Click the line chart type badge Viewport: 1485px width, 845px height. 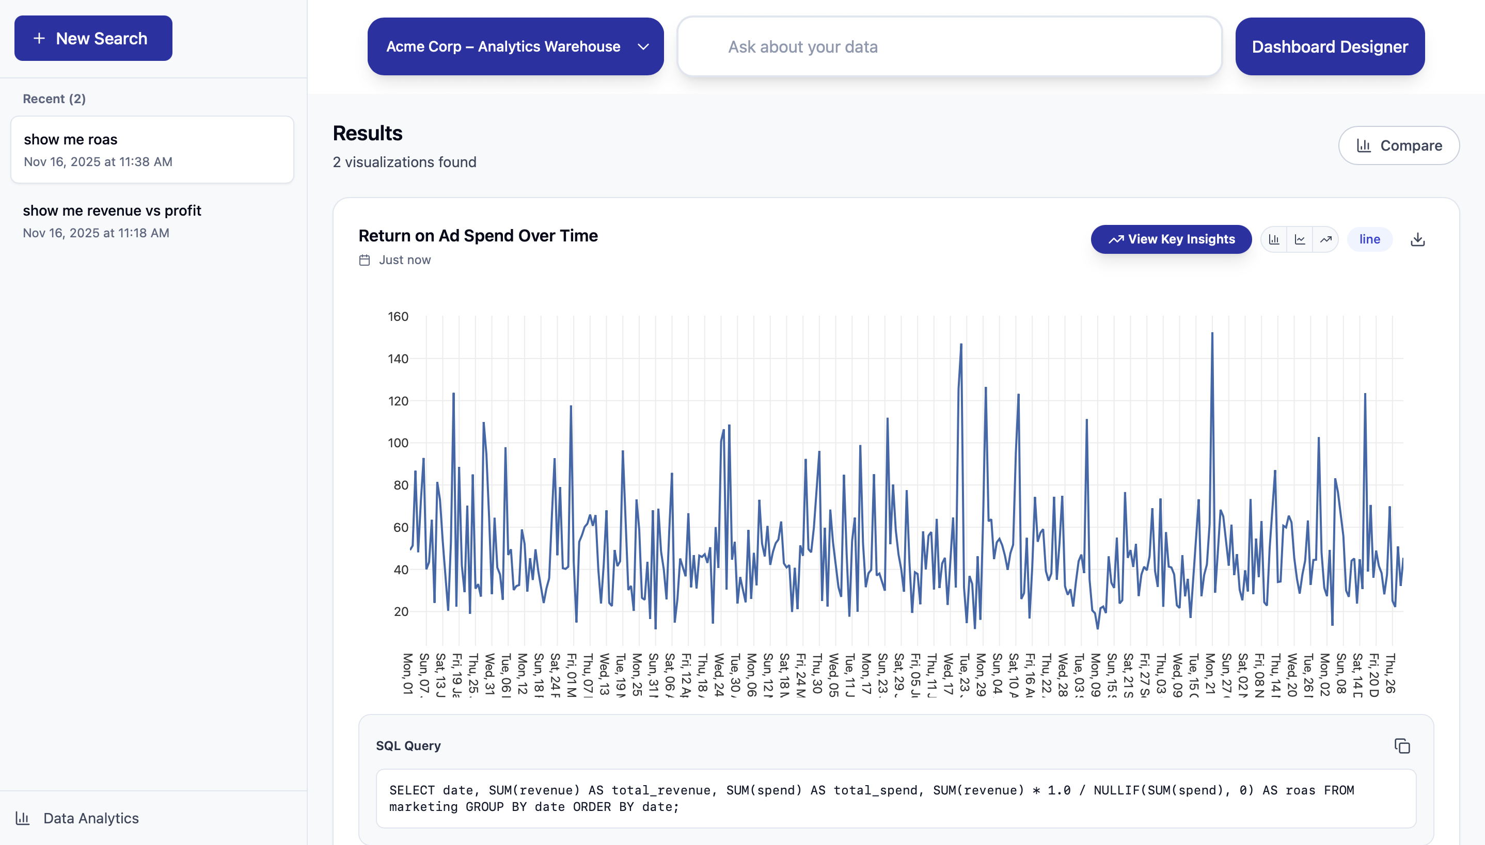point(1369,239)
